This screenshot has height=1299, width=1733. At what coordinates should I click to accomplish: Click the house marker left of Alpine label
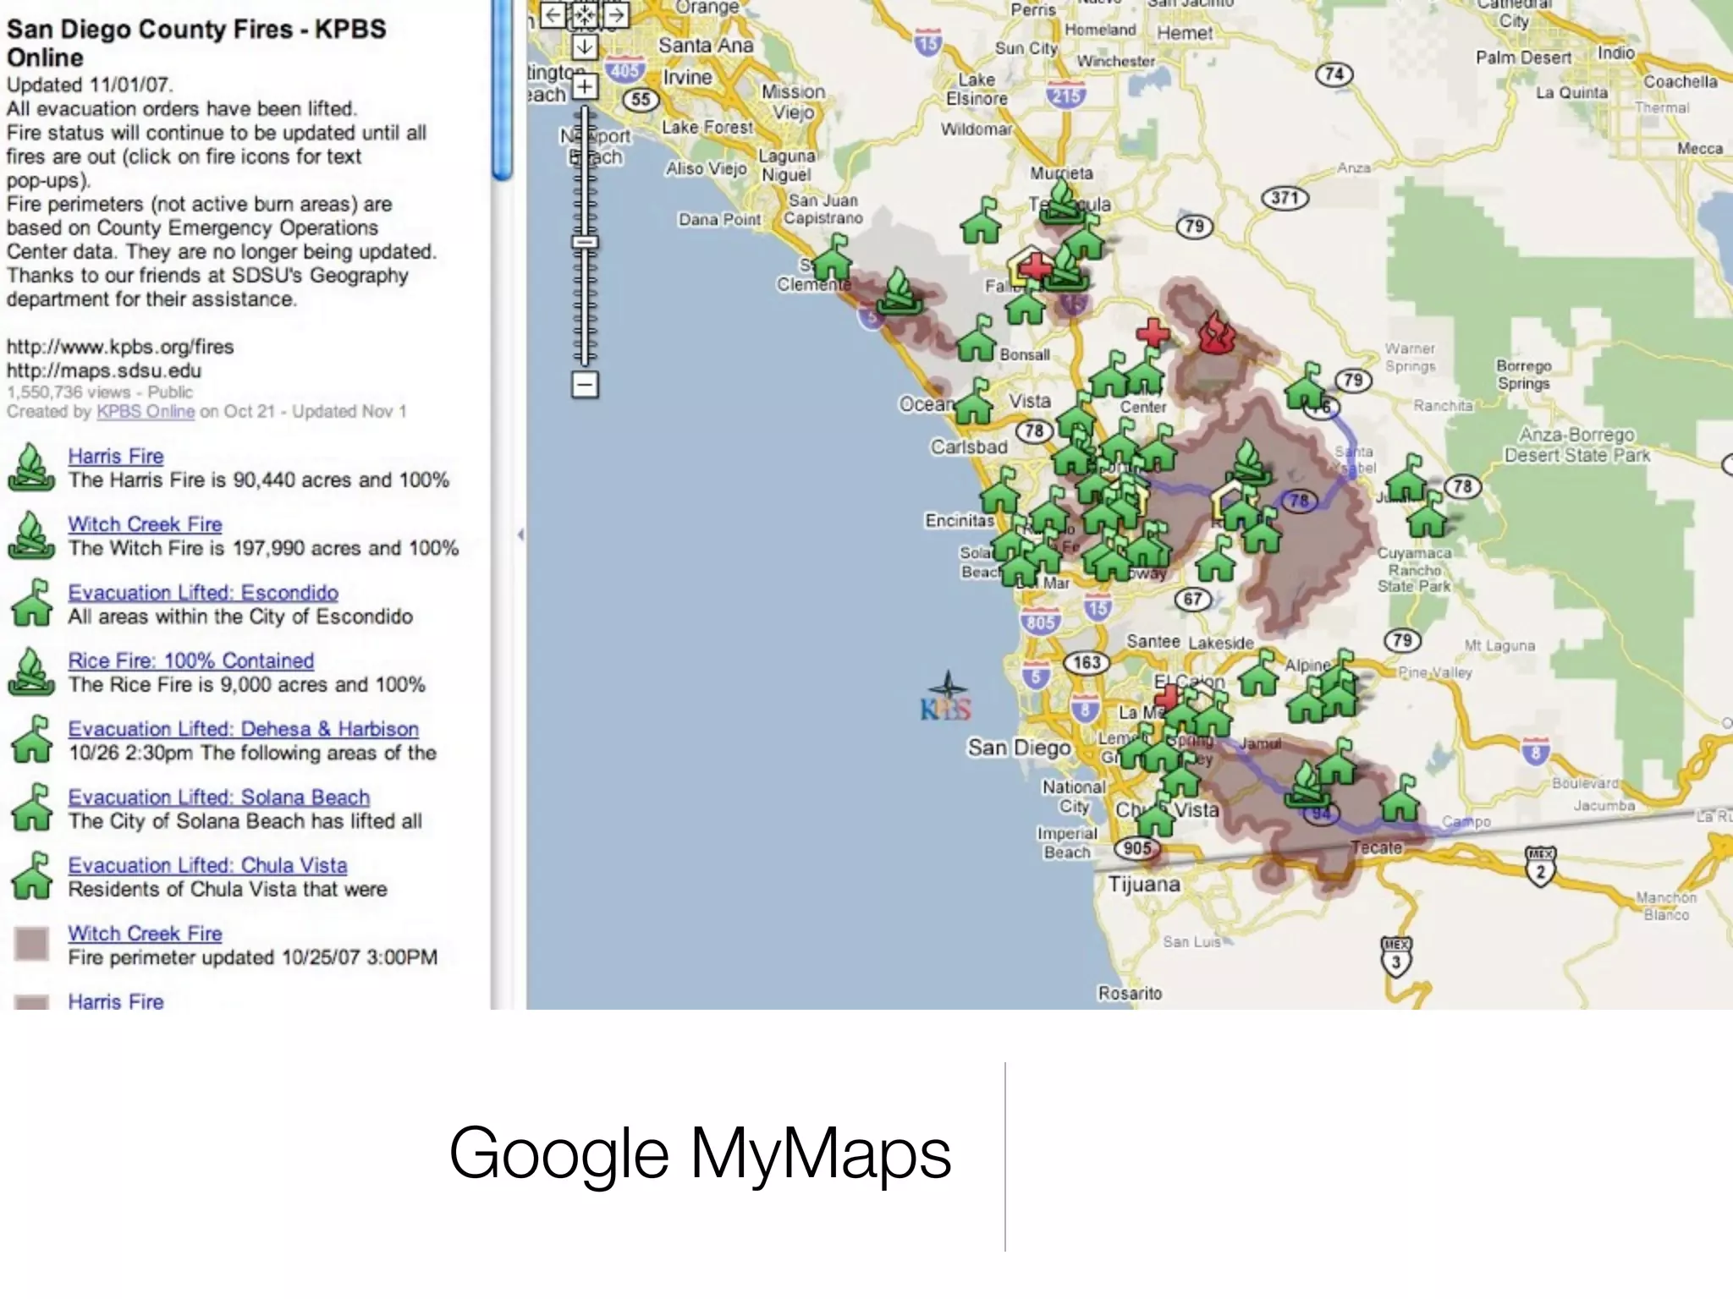click(x=1257, y=673)
